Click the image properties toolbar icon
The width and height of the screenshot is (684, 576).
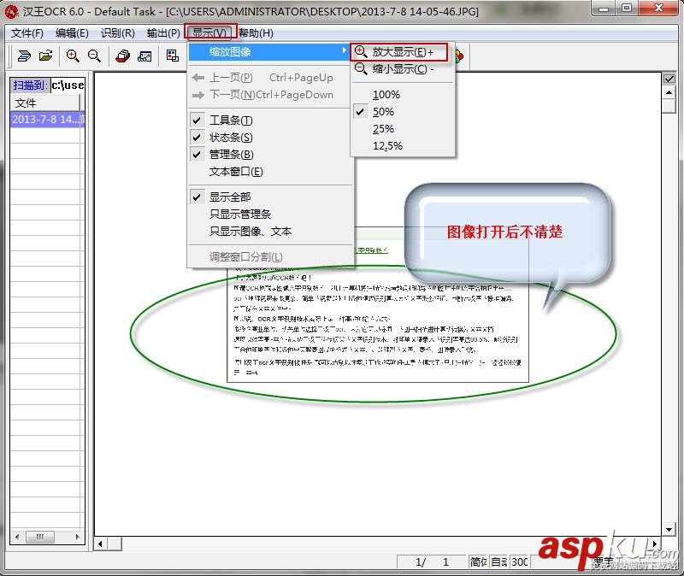pos(144,55)
